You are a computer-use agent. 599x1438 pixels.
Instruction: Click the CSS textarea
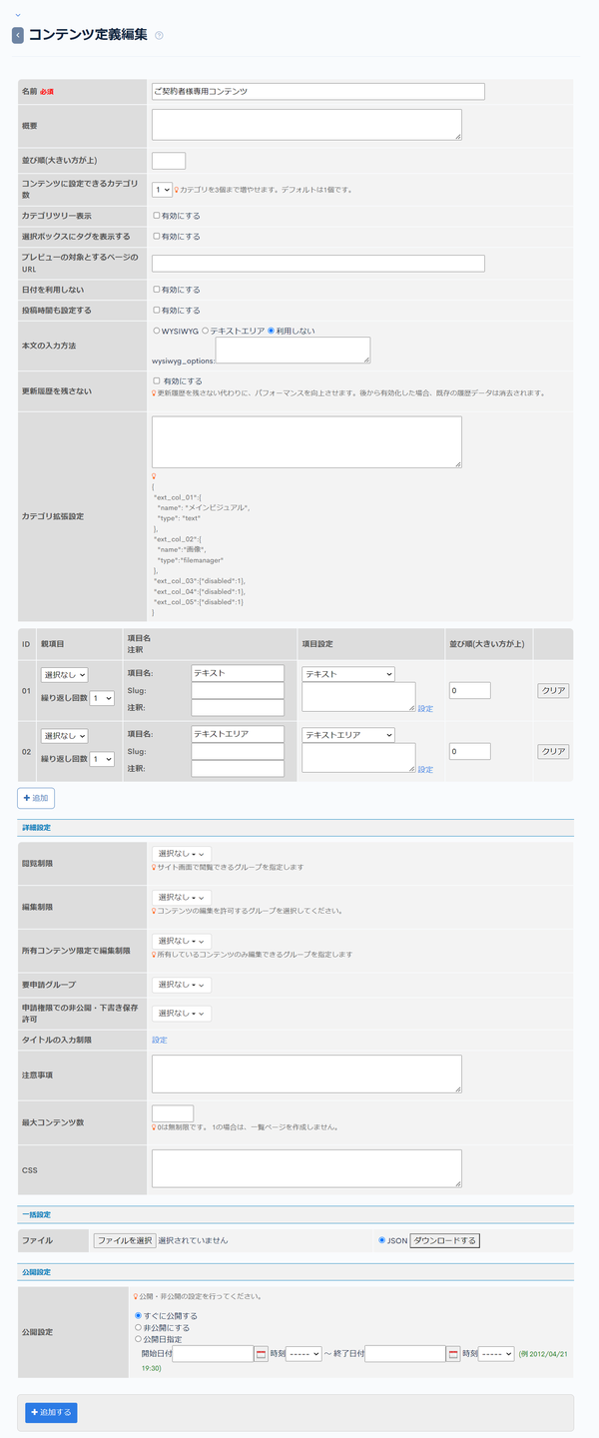pos(306,1168)
